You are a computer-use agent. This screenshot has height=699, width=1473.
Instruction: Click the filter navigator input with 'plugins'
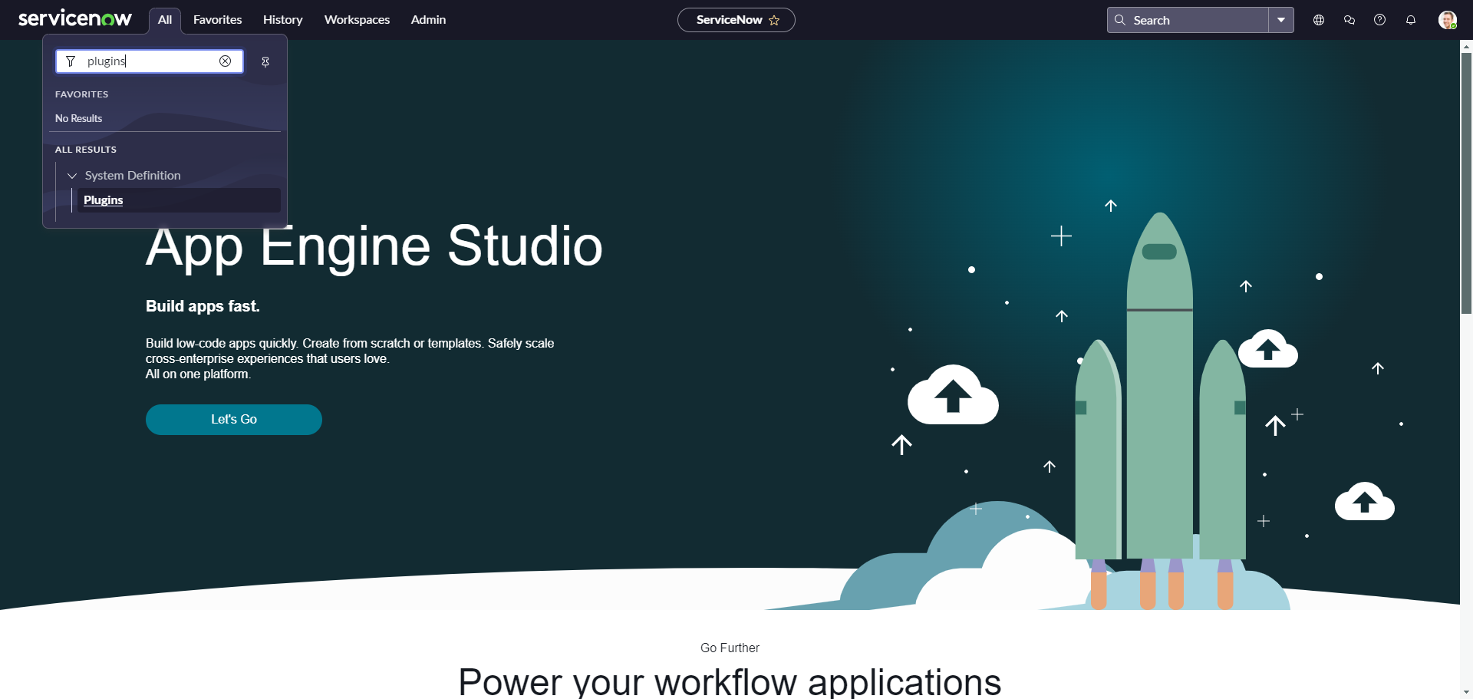(150, 61)
